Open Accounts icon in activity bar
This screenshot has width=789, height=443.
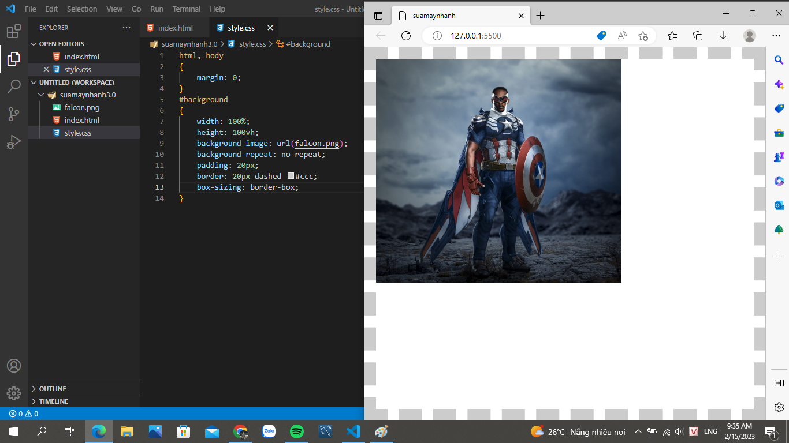[14, 366]
